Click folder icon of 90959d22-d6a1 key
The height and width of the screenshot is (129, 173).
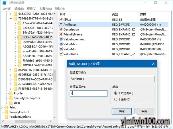click(x=20, y=42)
